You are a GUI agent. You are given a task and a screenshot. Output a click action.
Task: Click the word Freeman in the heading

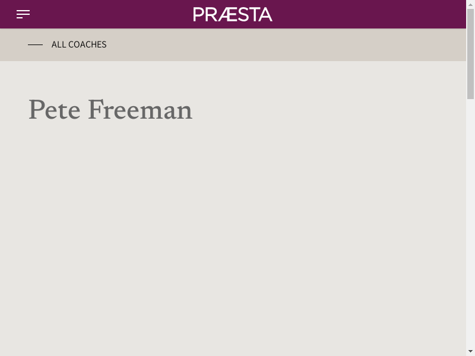[140, 110]
